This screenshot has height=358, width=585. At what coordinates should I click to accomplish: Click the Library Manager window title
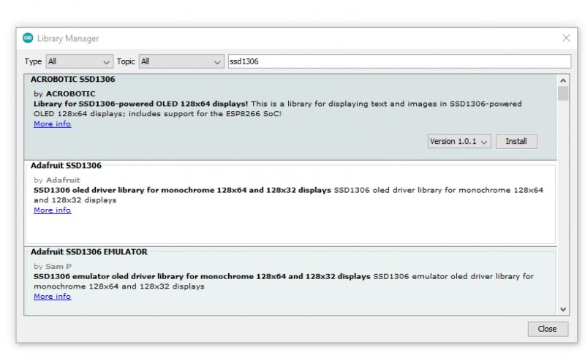(x=68, y=39)
